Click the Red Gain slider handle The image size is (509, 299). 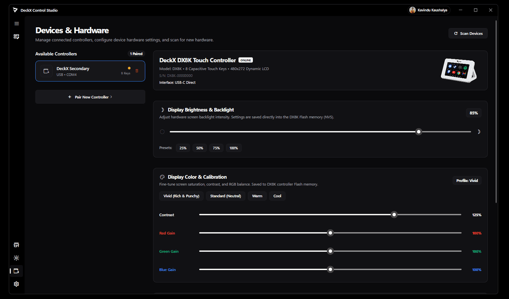click(330, 233)
